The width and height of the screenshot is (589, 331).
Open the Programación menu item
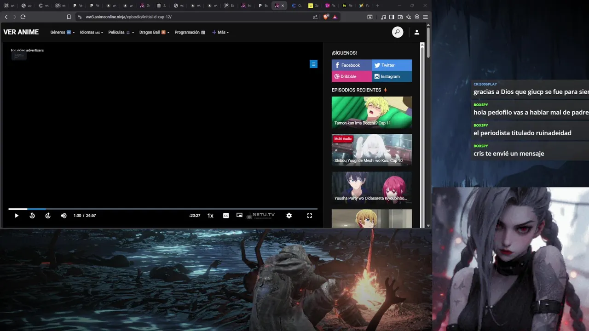(190, 32)
